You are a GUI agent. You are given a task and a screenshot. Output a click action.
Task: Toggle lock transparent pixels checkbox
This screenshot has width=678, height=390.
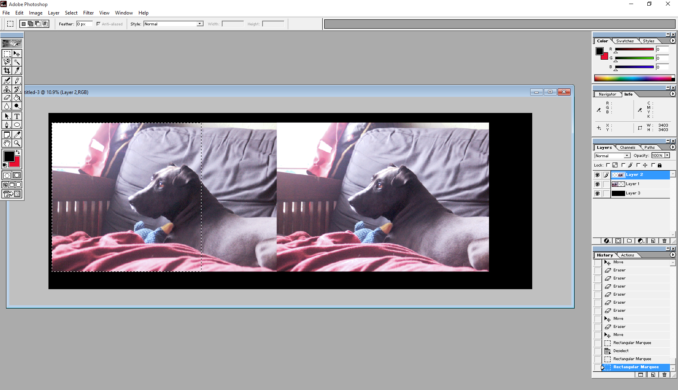coord(608,165)
